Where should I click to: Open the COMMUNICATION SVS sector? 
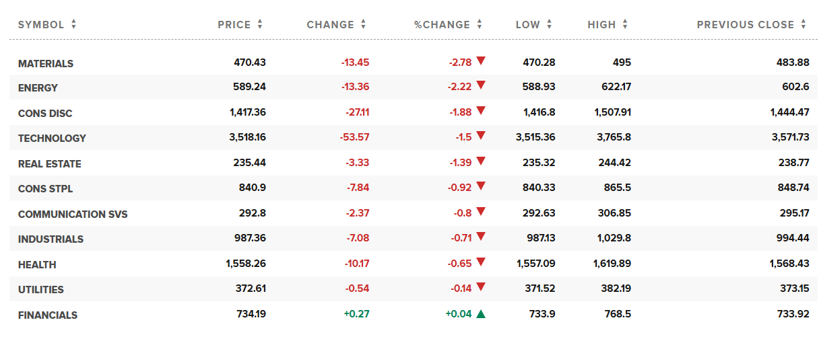pyautogui.click(x=73, y=215)
